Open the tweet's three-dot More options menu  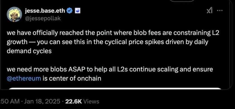pos(220,11)
